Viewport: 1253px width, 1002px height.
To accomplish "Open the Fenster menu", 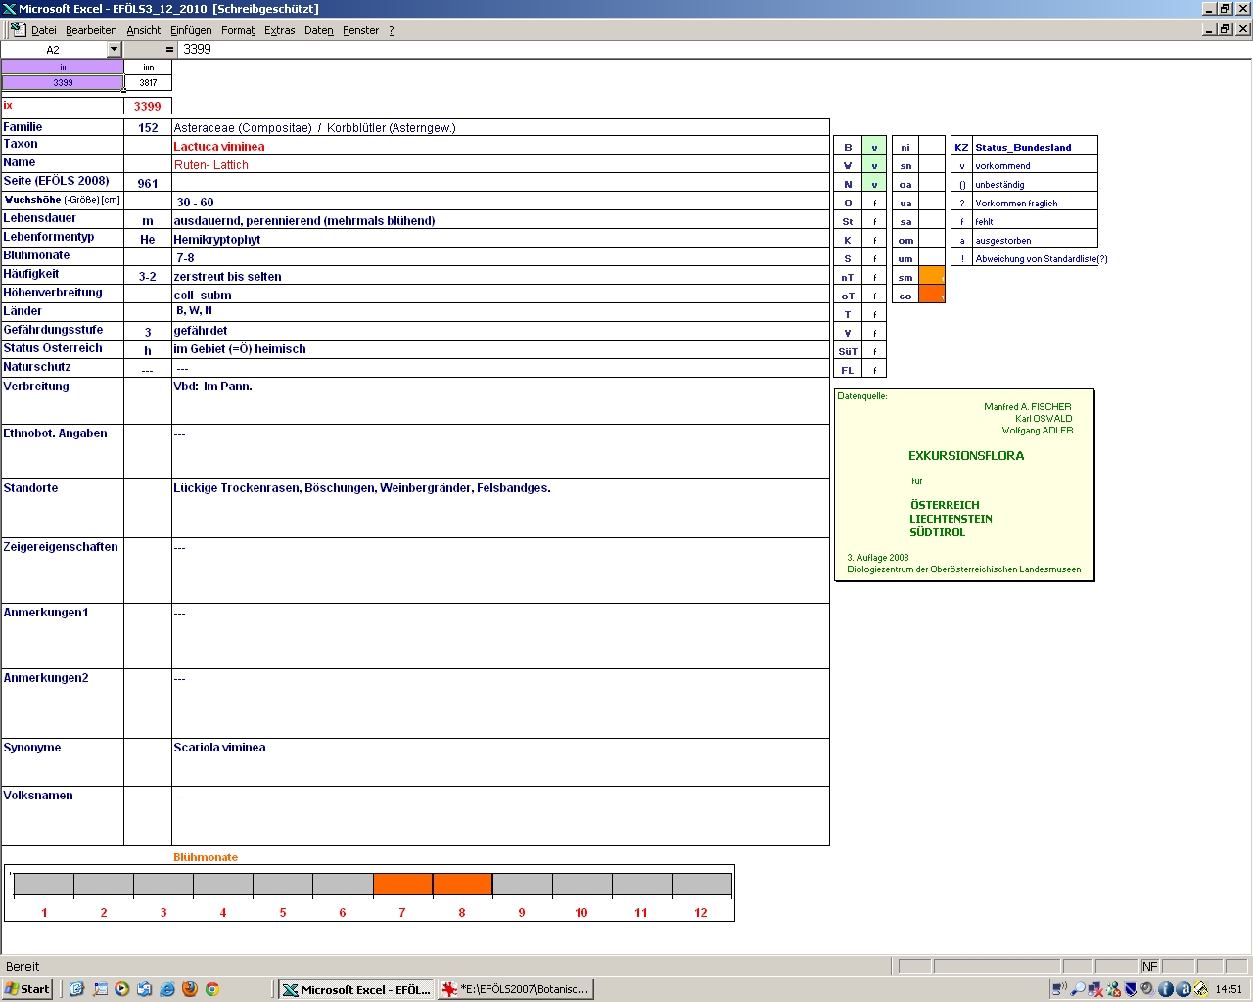I will coord(361,30).
